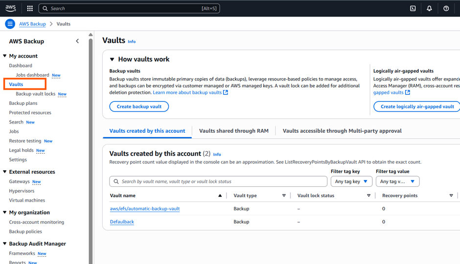Viewport: 460px width, 264px height.
Task: Collapse the How vaults work panel
Action: pos(112,60)
